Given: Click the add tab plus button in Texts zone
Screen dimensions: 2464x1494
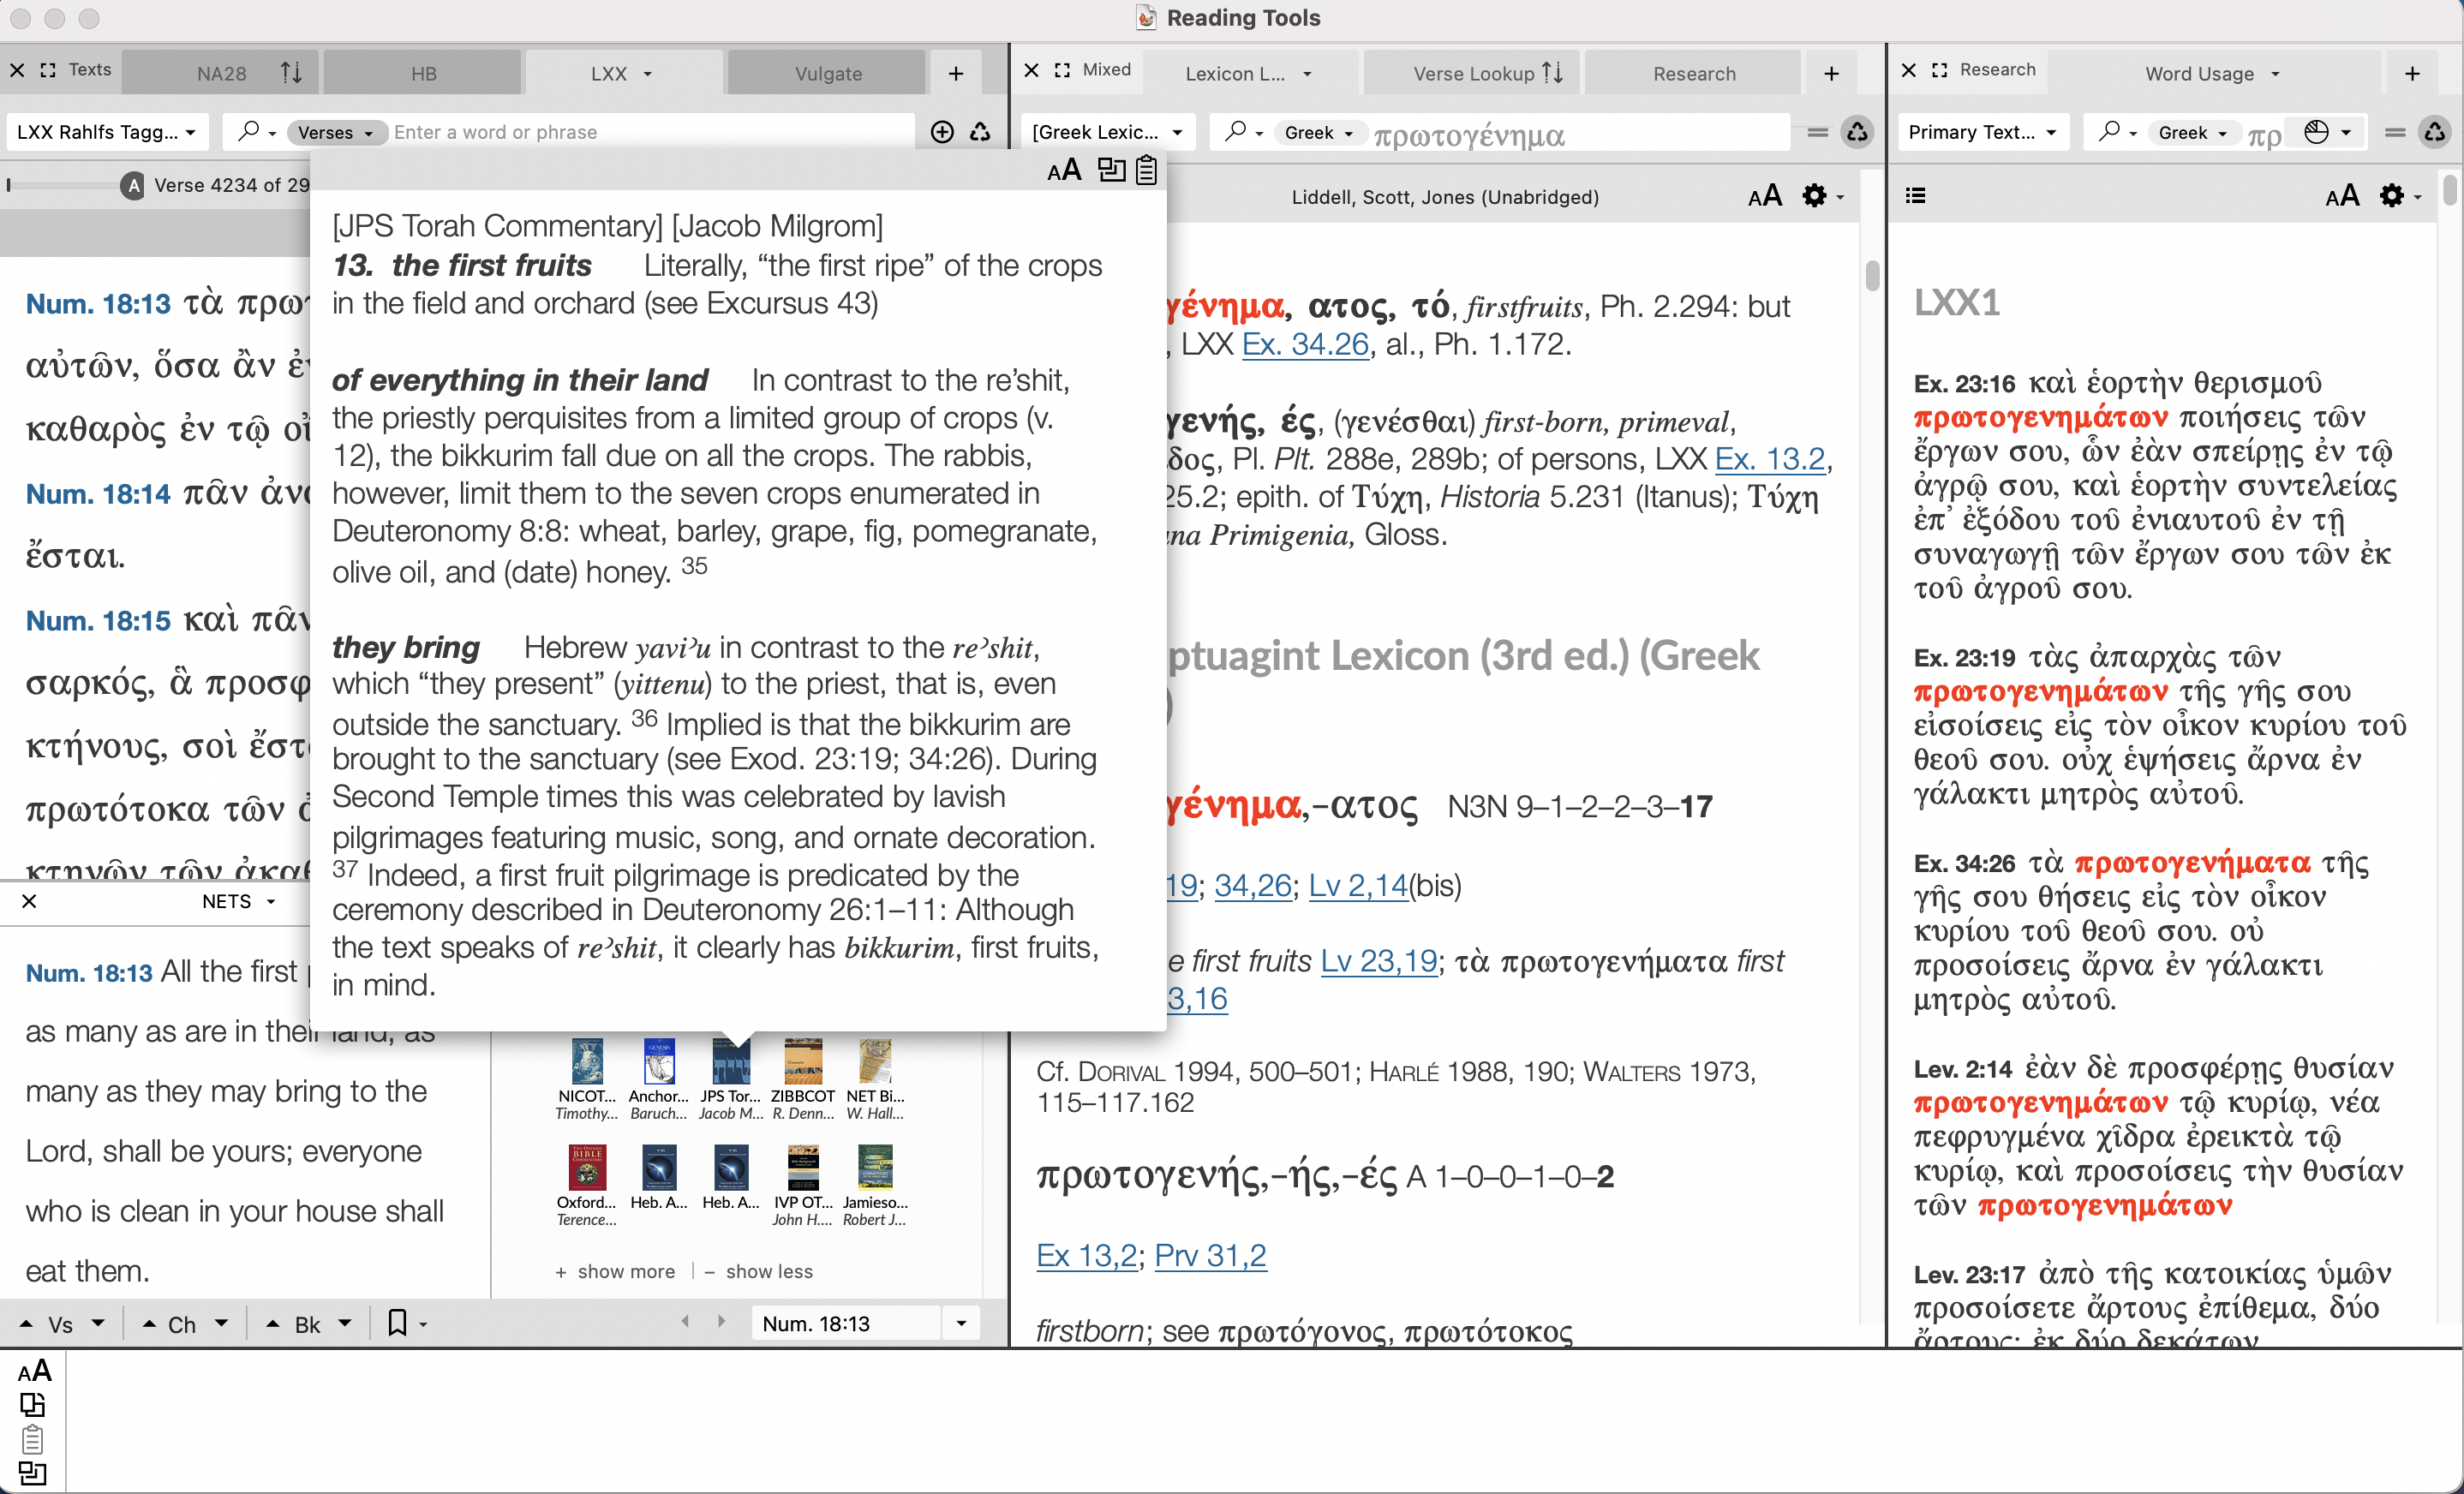Looking at the screenshot, I should pos(956,72).
